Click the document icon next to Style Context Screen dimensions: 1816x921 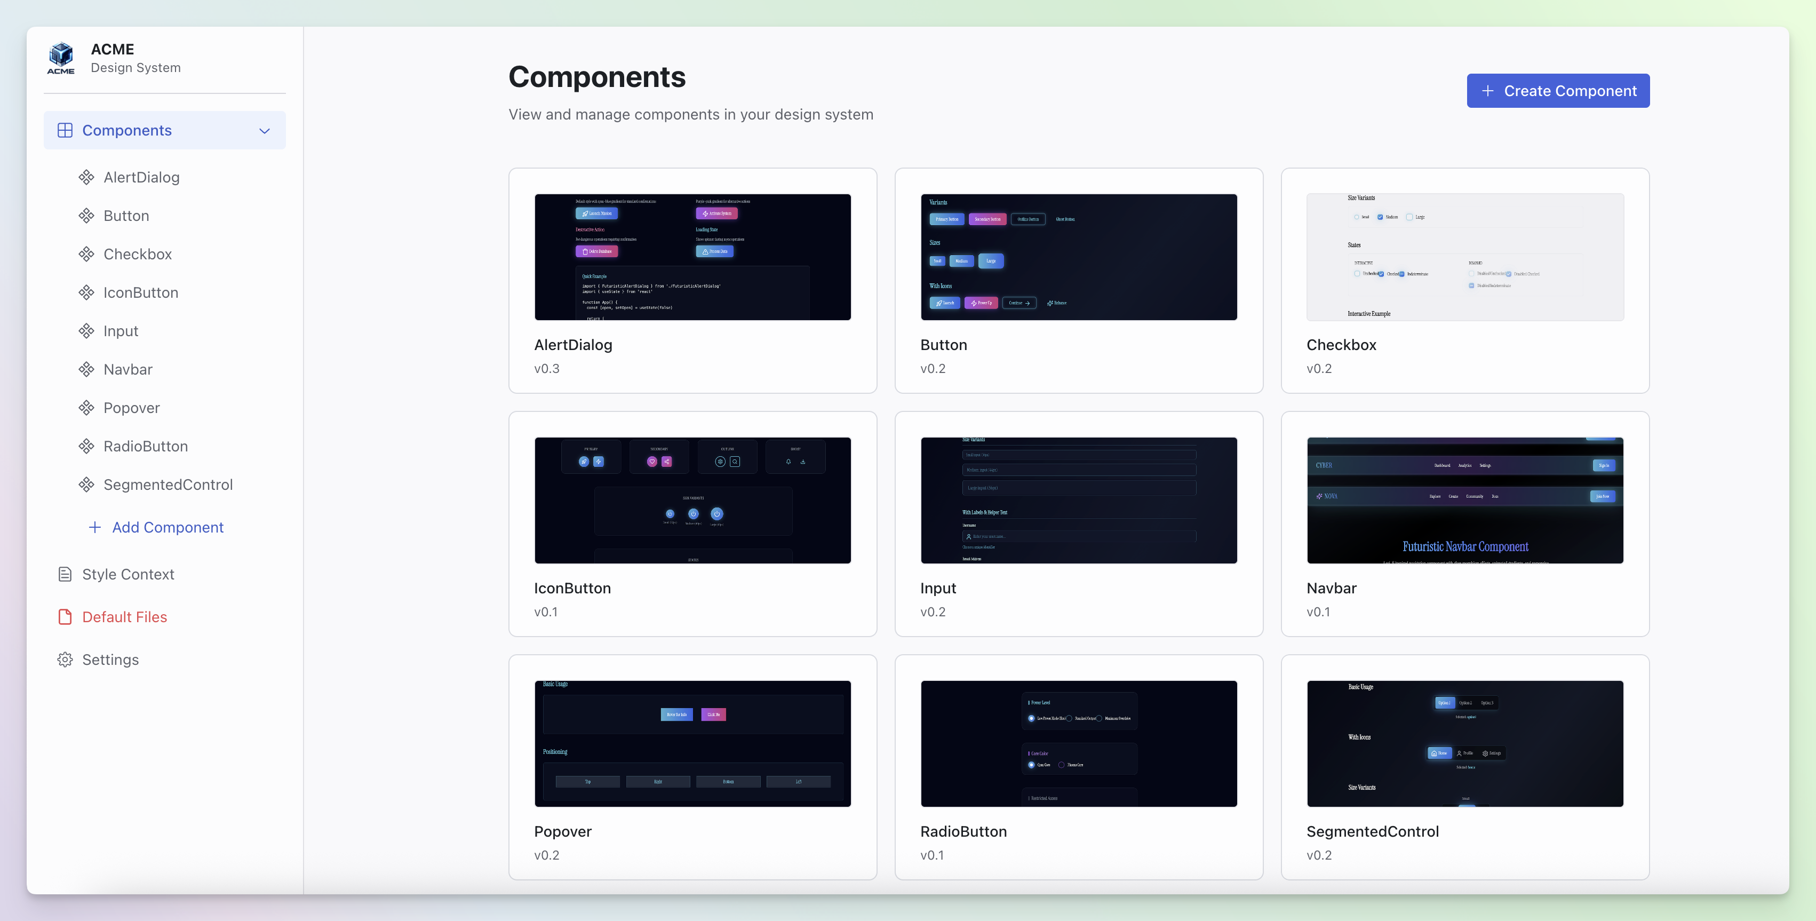(x=65, y=574)
